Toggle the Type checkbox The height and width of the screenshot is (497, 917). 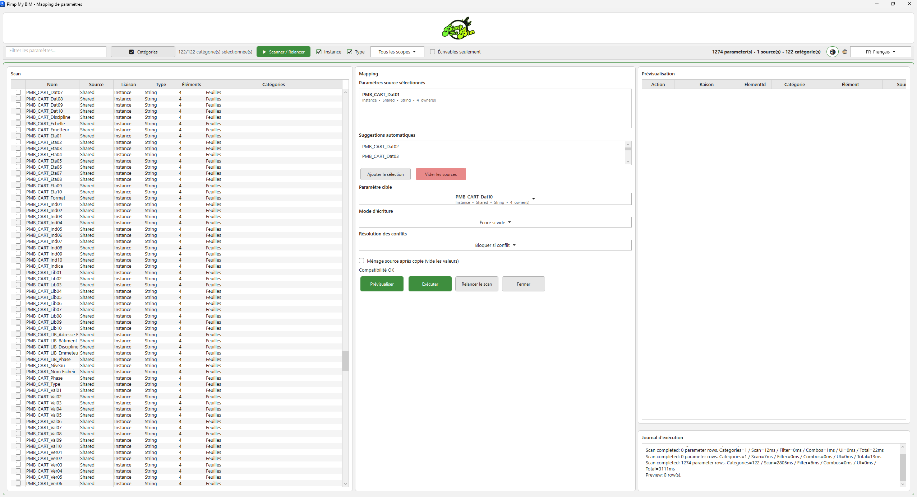pyautogui.click(x=350, y=52)
